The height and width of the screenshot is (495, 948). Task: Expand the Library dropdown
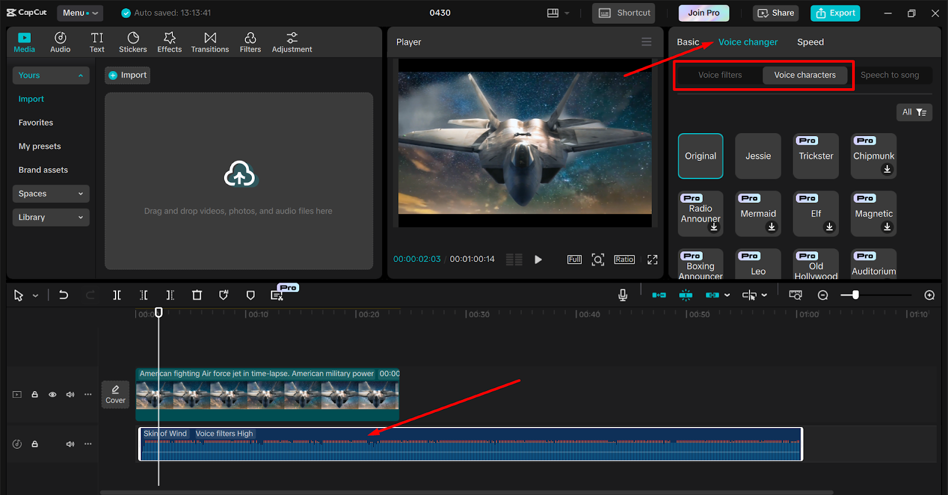tap(51, 217)
